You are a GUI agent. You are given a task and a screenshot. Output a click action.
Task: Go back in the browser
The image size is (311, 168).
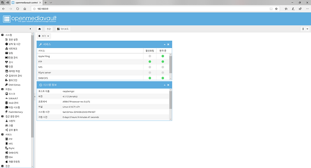tap(3, 9)
